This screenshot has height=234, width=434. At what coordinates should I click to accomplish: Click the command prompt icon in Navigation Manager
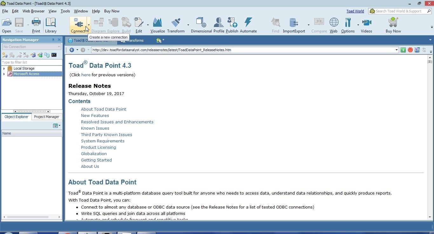coord(54,55)
